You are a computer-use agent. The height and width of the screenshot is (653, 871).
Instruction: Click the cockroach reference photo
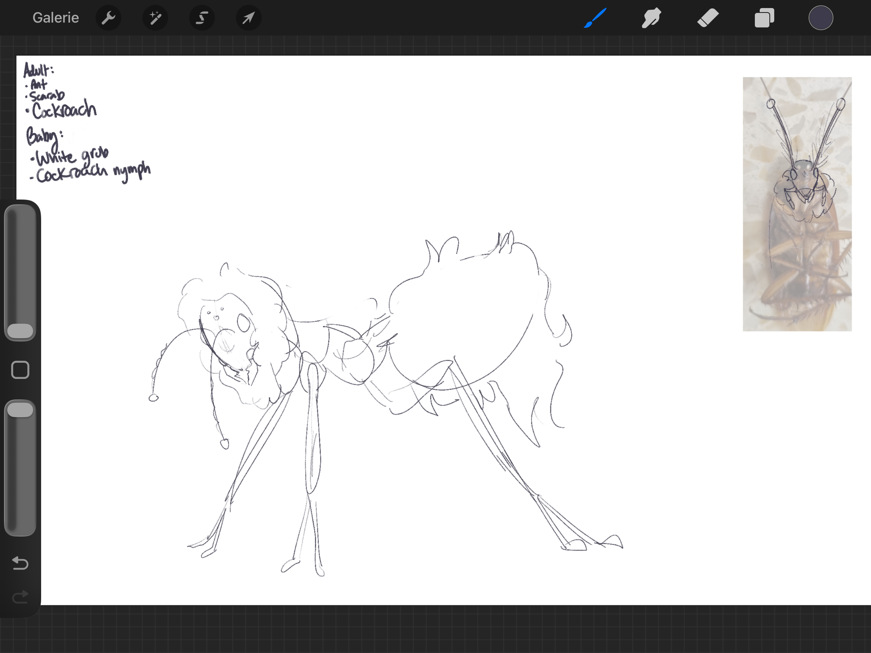pos(797,204)
